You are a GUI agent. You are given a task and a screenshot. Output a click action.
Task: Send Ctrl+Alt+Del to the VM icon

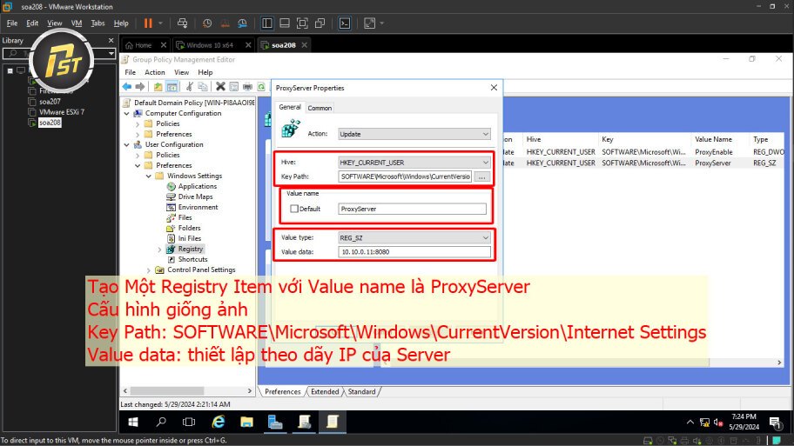click(182, 23)
